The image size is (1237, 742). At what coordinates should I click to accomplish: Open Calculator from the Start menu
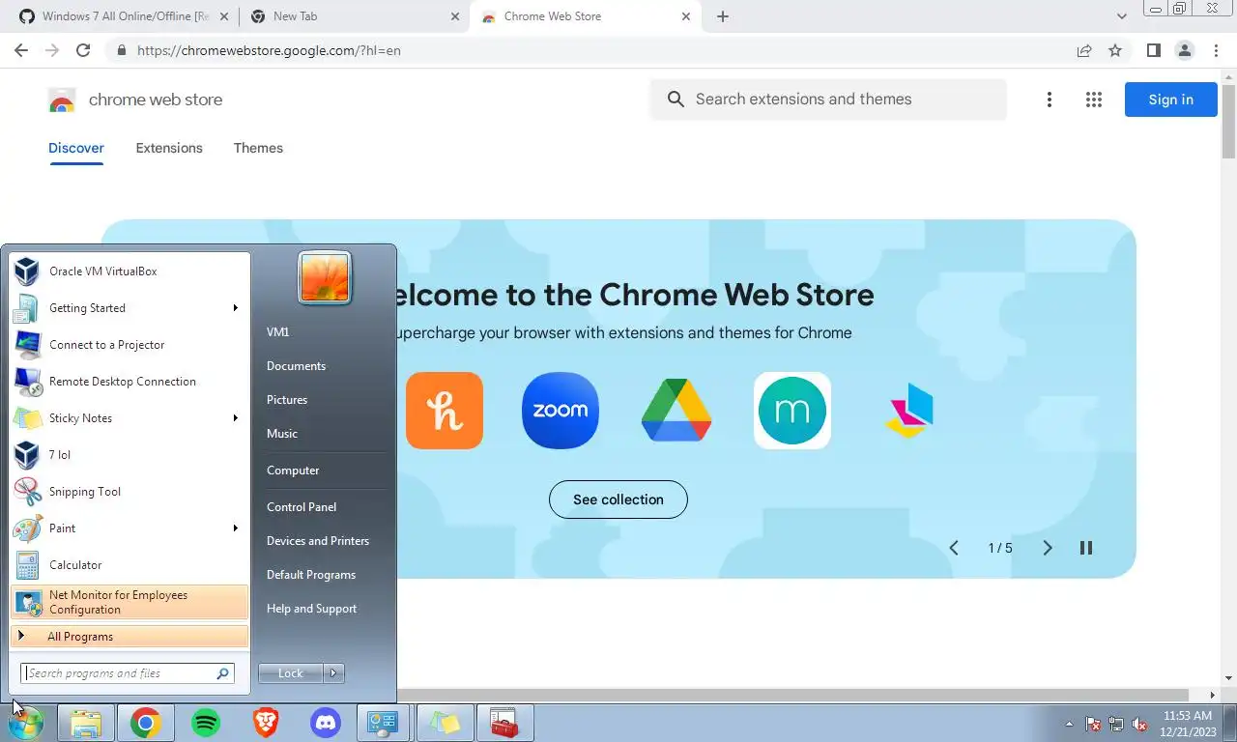129,565
